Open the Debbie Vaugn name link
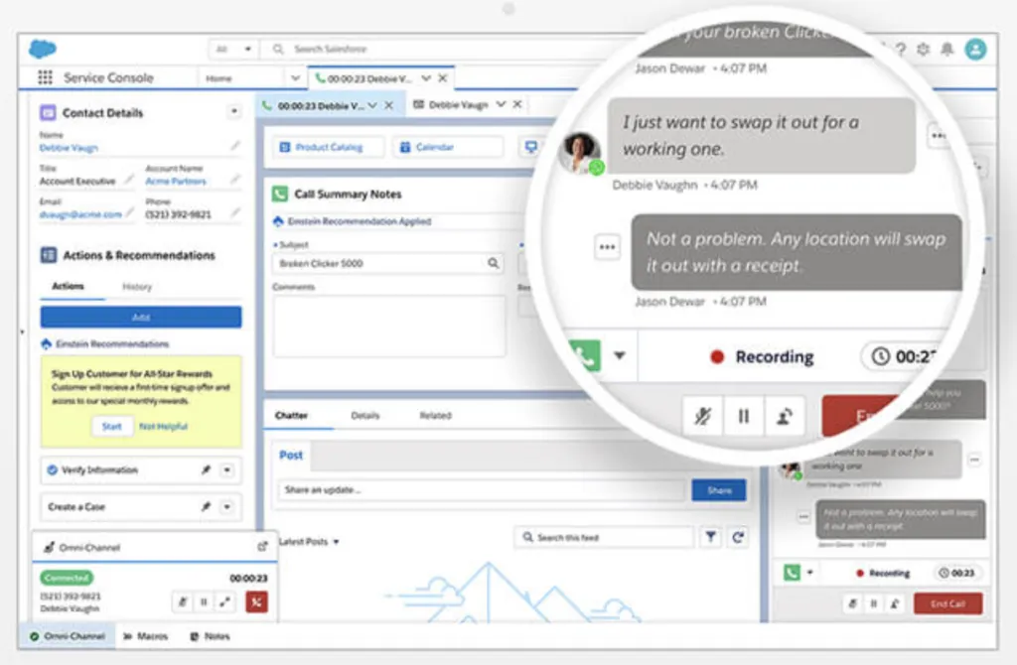Viewport: 1017px width, 665px height. (x=69, y=148)
